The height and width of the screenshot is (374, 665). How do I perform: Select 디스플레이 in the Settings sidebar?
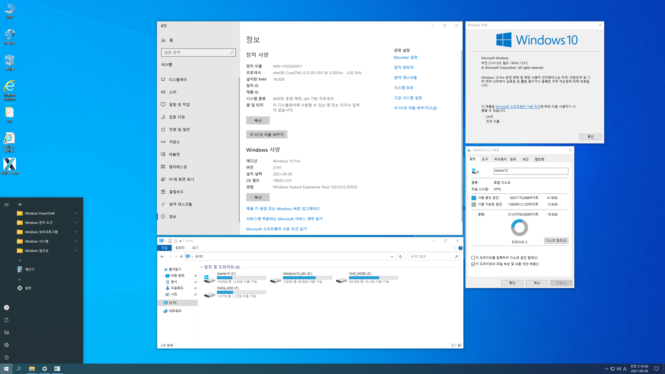pyautogui.click(x=199, y=79)
